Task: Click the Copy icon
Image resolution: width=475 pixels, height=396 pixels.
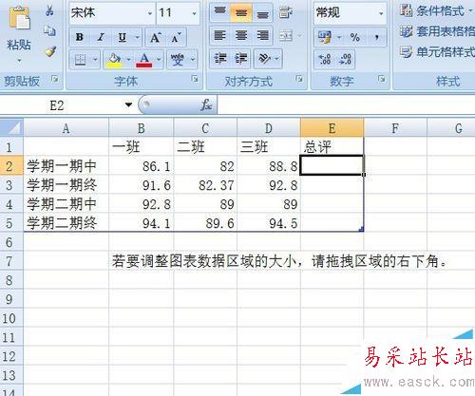Action: coord(49,30)
